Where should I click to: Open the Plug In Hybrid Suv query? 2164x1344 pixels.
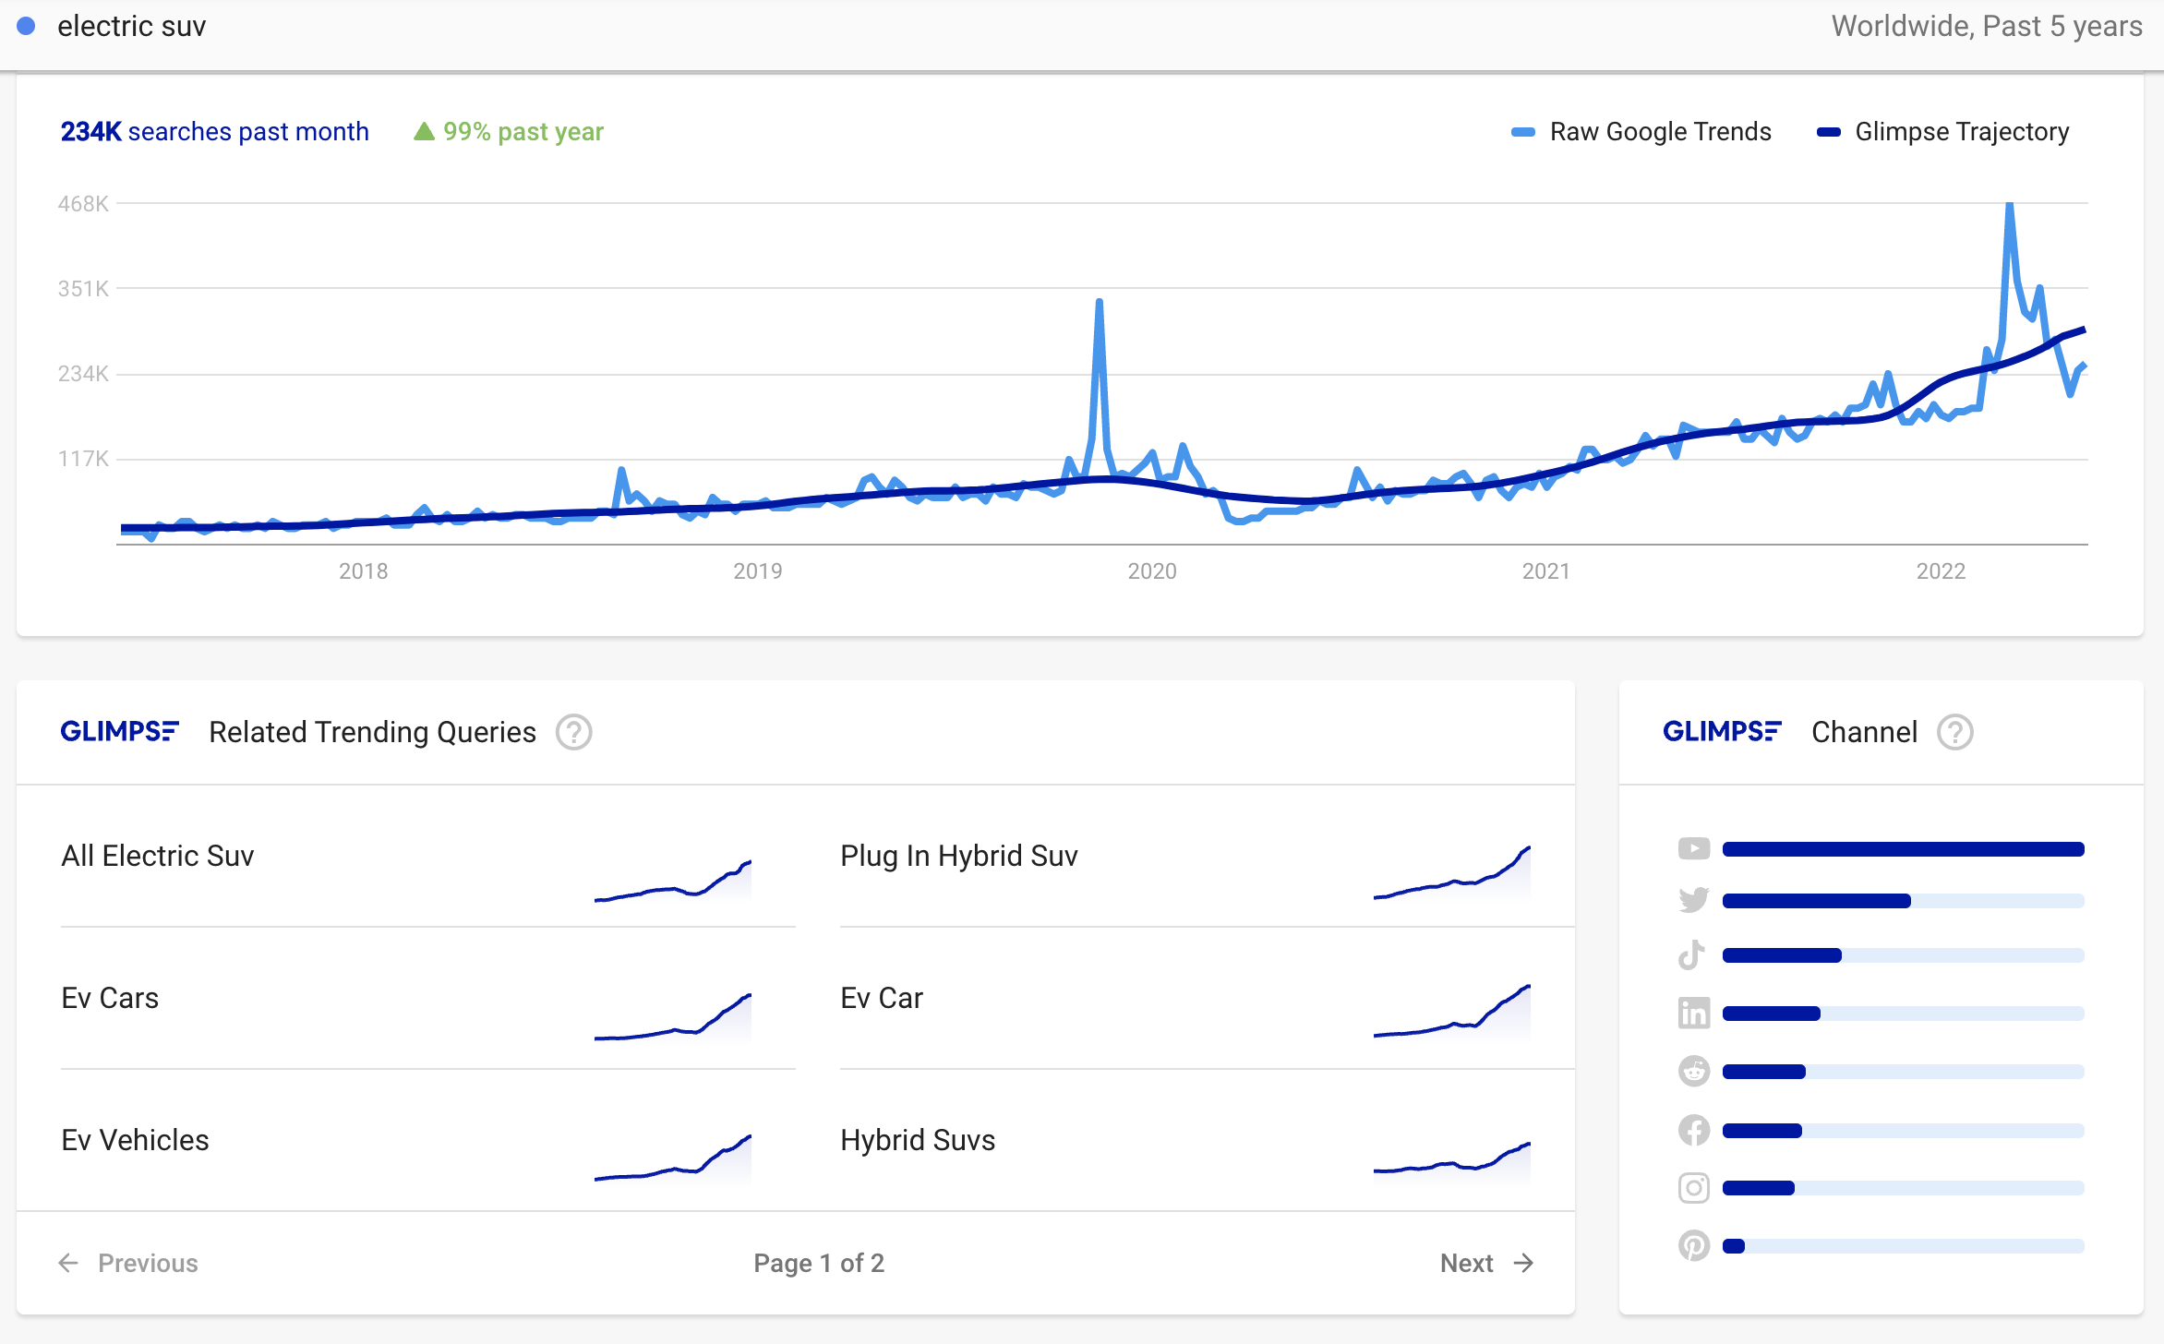coord(958,856)
